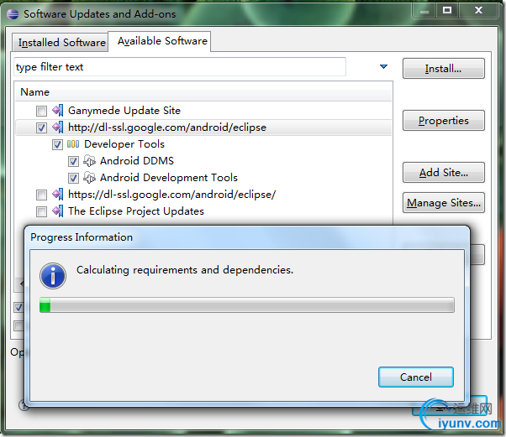Screen dimensions: 506x437
Task: Focus the type filter text field
Action: tap(180, 67)
